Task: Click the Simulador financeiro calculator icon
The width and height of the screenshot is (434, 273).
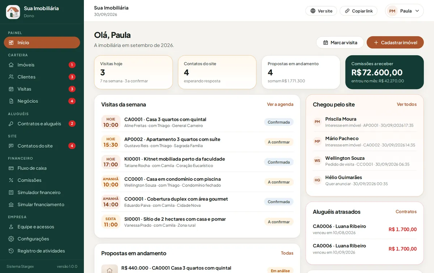Action: point(11,192)
